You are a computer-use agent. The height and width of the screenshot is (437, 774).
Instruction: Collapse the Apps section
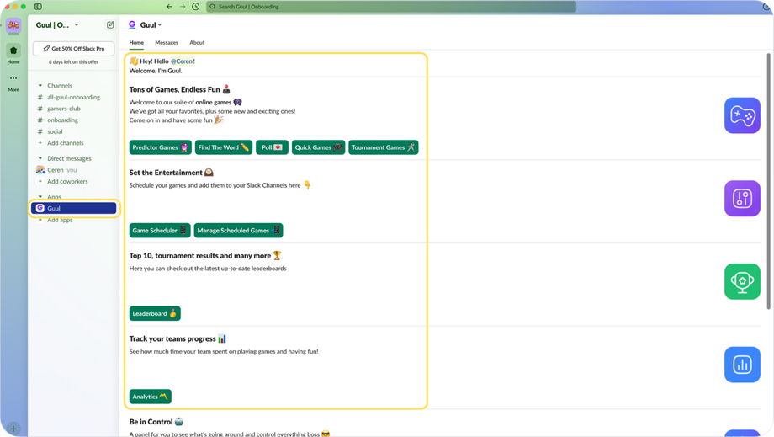[x=40, y=196]
